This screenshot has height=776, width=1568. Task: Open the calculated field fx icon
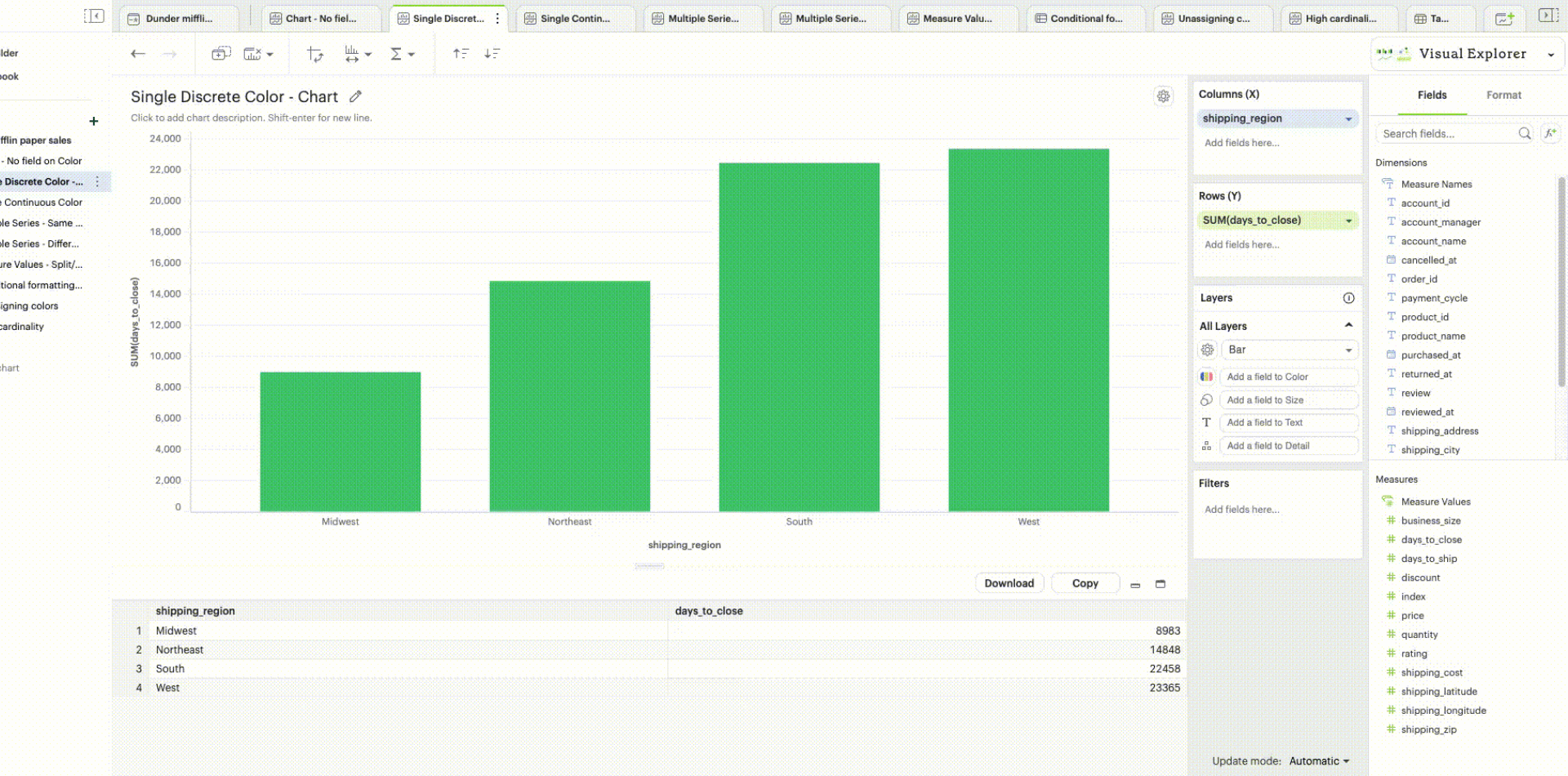1549,133
